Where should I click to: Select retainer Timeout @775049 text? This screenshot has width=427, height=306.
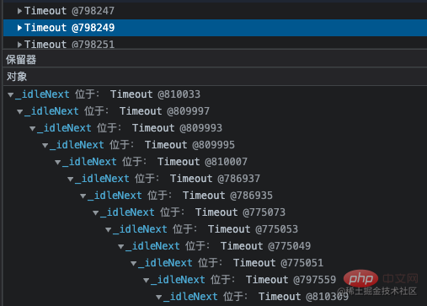pyautogui.click(x=265, y=246)
